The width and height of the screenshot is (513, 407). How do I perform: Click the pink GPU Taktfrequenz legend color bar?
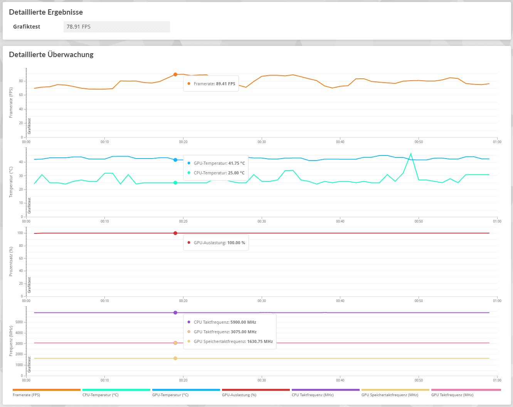(466, 390)
